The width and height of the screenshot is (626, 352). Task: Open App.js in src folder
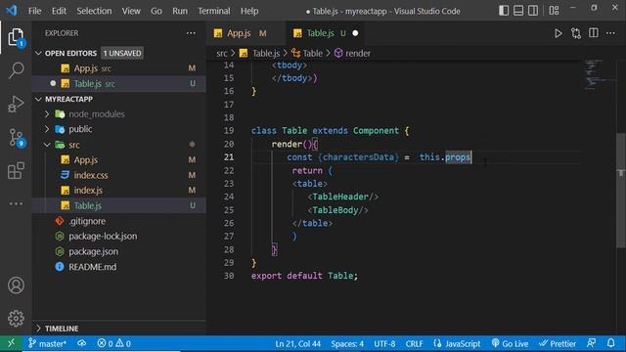(x=118, y=160)
